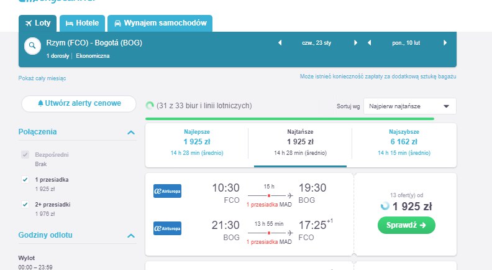This screenshot has height=270, width=492.
Task: Toggle the Bezpośredni checkbox
Action: pos(25,155)
